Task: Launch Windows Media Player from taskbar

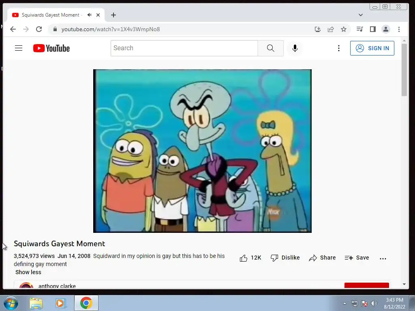Action: point(60,303)
